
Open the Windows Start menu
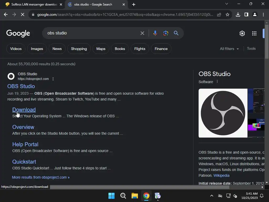tap(111, 196)
